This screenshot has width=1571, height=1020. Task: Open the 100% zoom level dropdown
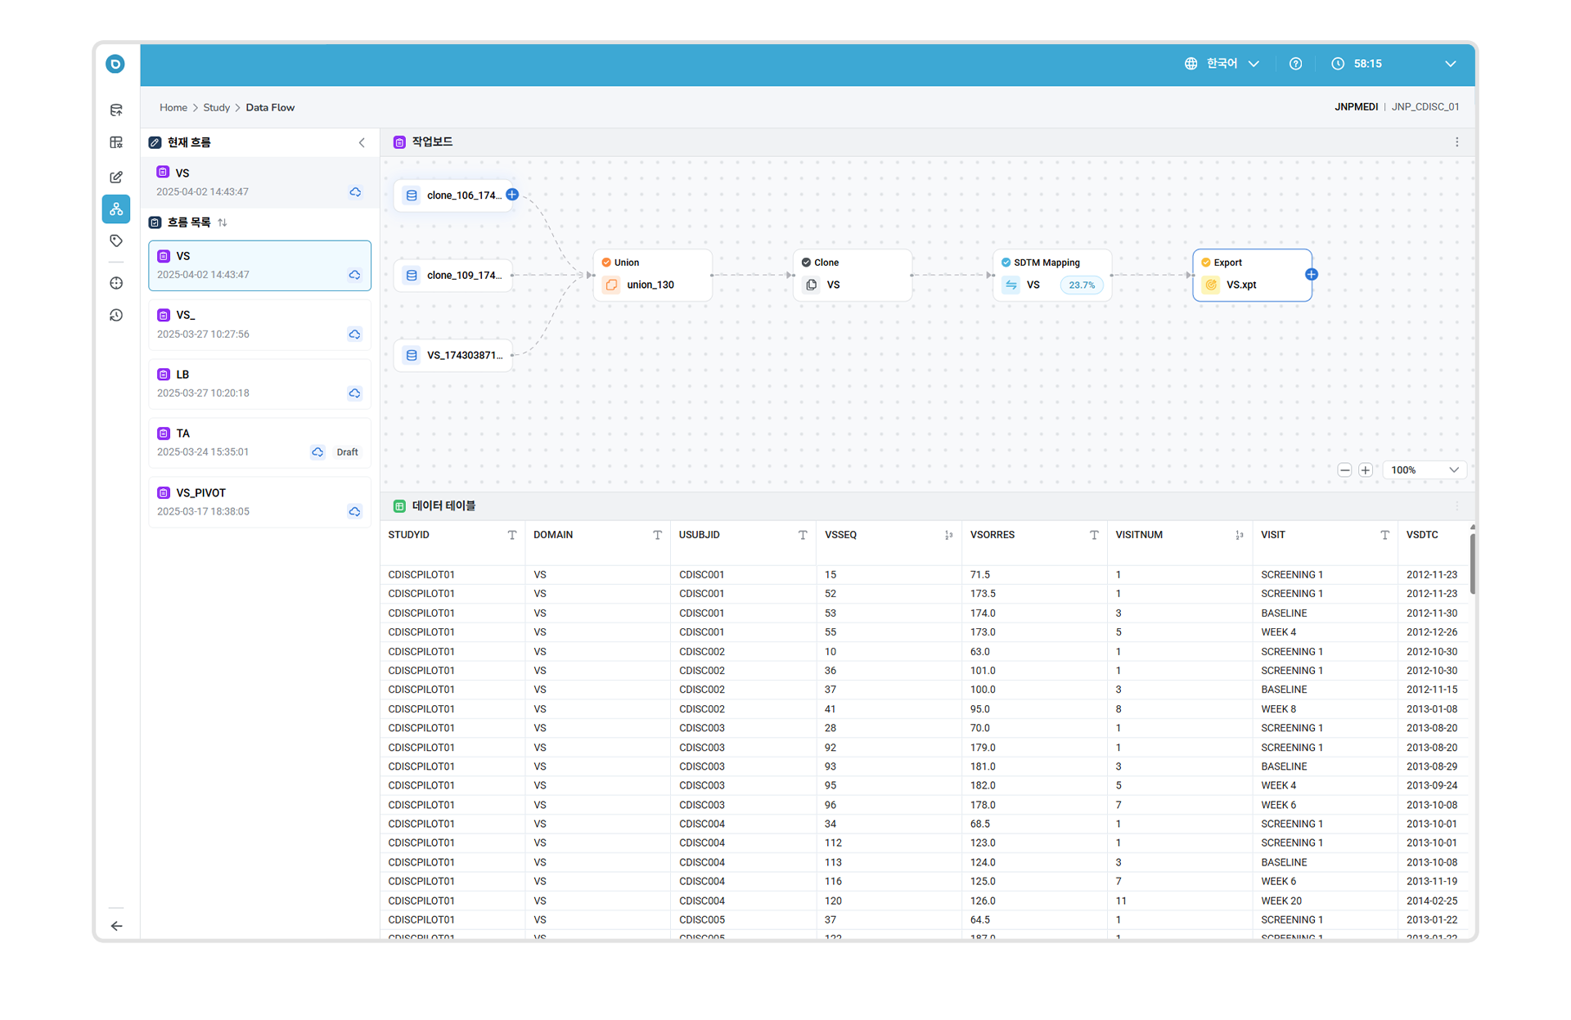click(x=1424, y=470)
